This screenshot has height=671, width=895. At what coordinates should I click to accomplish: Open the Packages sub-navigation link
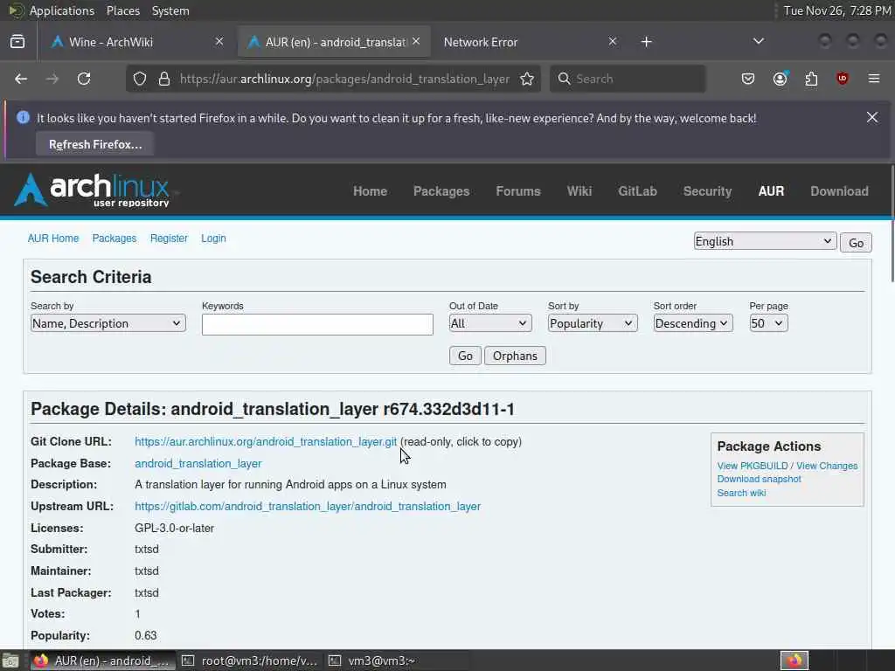coord(114,238)
